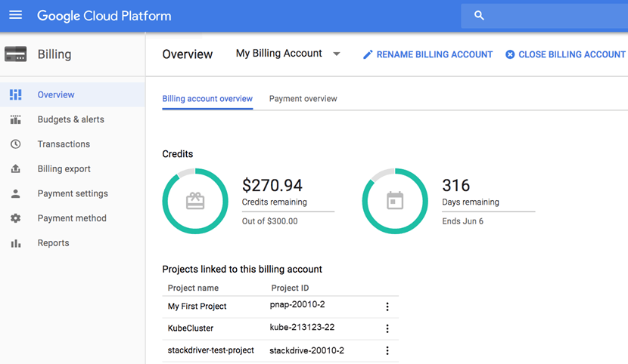This screenshot has height=364, width=628.
Task: Click the 'Out of $300.00' text
Action: click(x=269, y=221)
